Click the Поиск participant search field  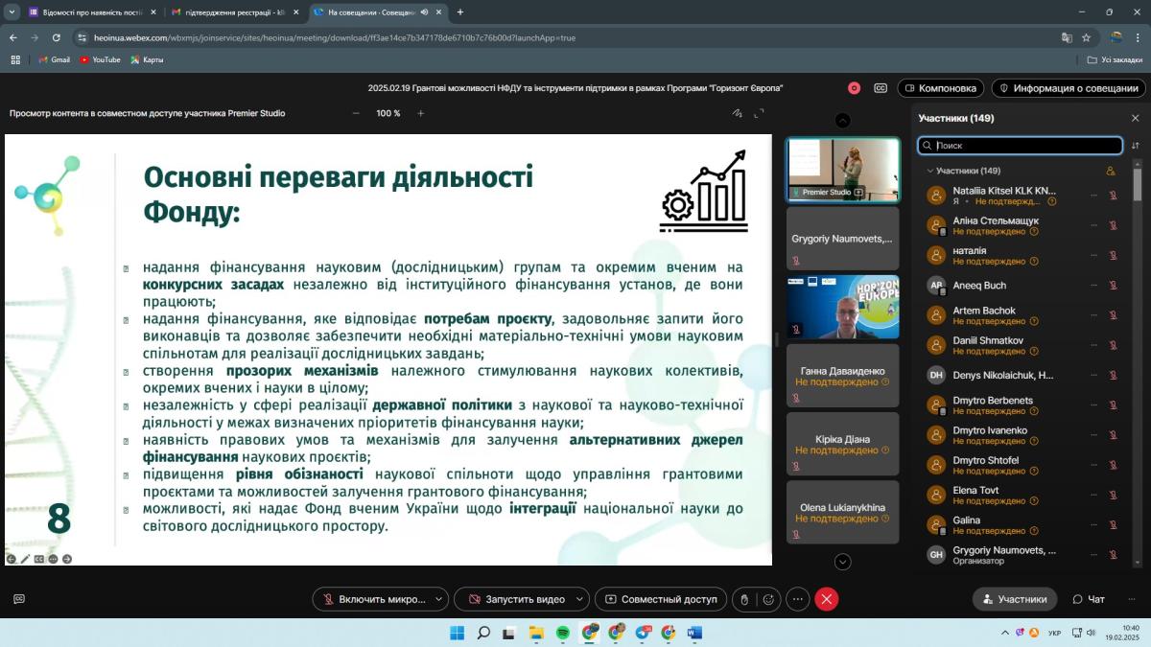tap(1024, 146)
